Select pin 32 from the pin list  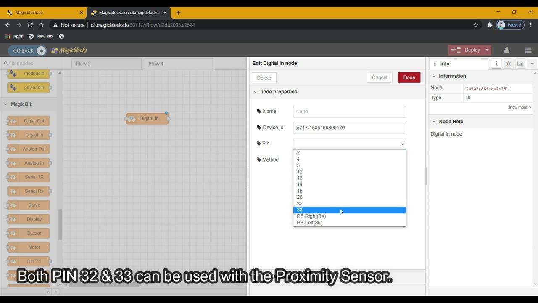[300, 203]
